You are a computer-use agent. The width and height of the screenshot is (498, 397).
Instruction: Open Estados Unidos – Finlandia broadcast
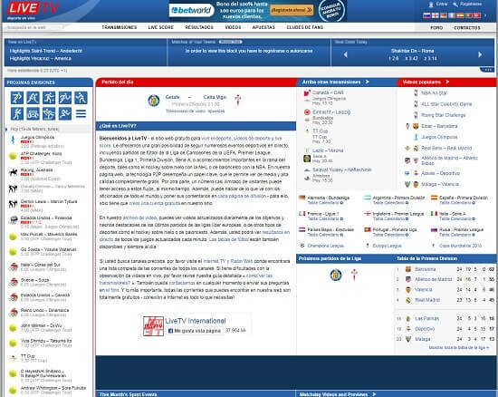pyautogui.click(x=46, y=218)
